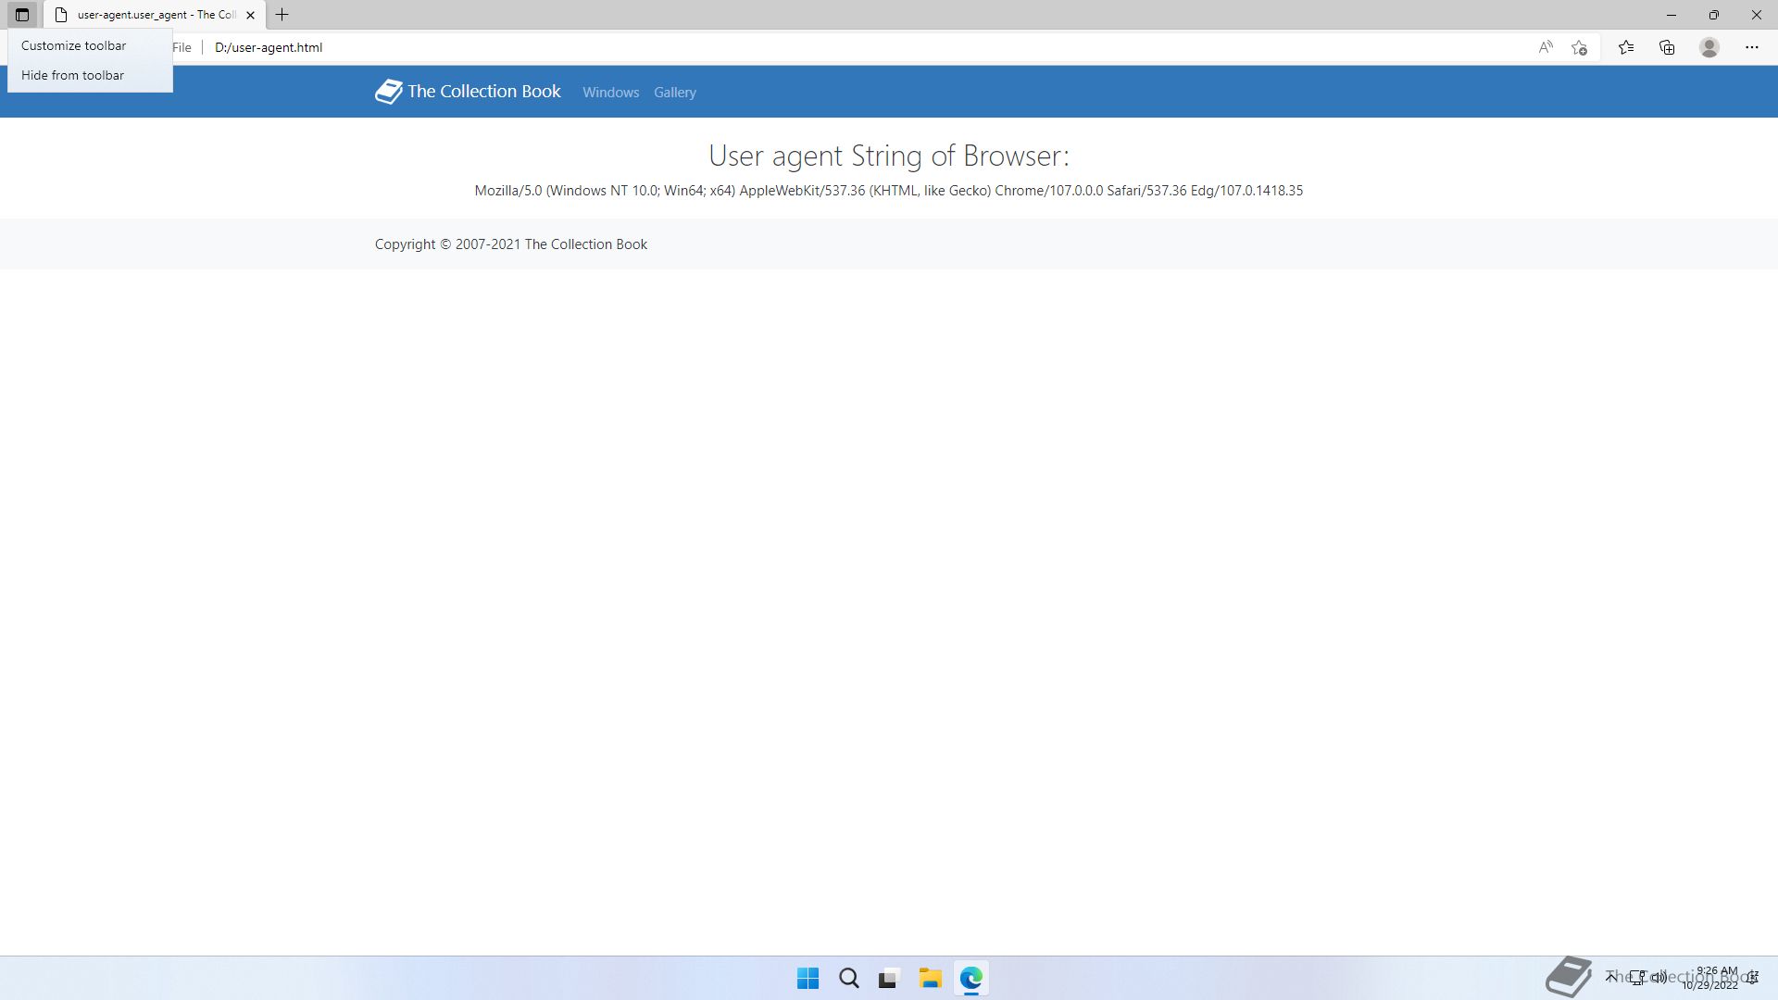
Task: Launch File Explorer from taskbar
Action: tap(930, 979)
